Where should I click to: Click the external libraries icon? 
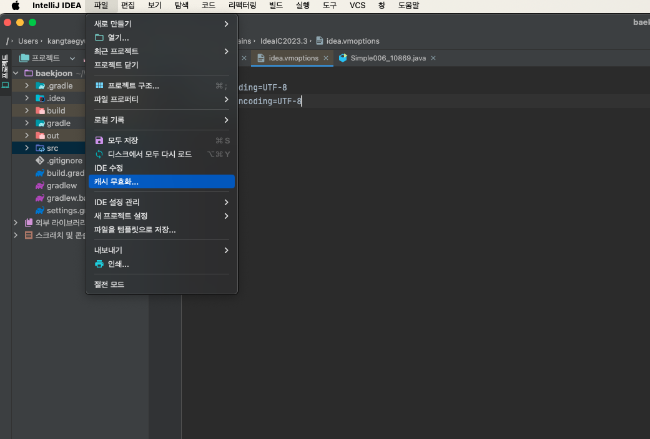pyautogui.click(x=29, y=223)
